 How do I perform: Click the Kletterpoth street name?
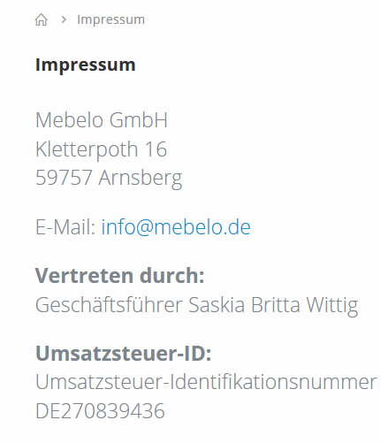coord(87,149)
